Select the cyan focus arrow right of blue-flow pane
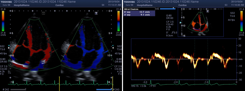Image resolution: width=245 pixels, height=91 pixels. (113, 45)
